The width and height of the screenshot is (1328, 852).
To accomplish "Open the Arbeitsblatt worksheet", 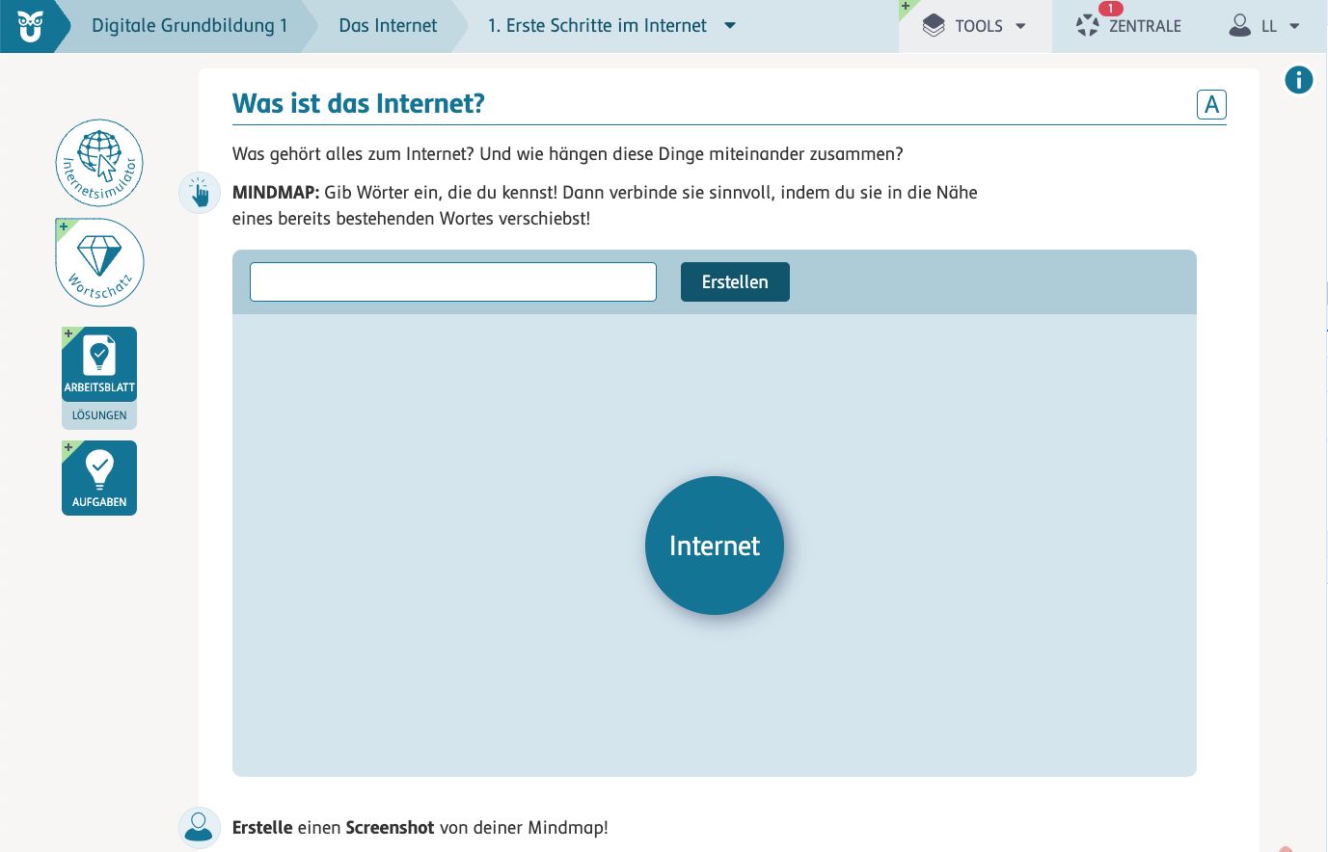I will click(x=99, y=364).
